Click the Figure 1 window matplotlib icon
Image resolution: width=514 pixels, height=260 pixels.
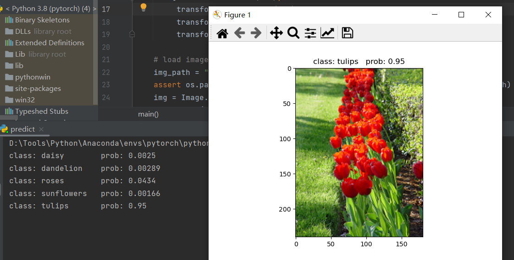pyautogui.click(x=217, y=15)
